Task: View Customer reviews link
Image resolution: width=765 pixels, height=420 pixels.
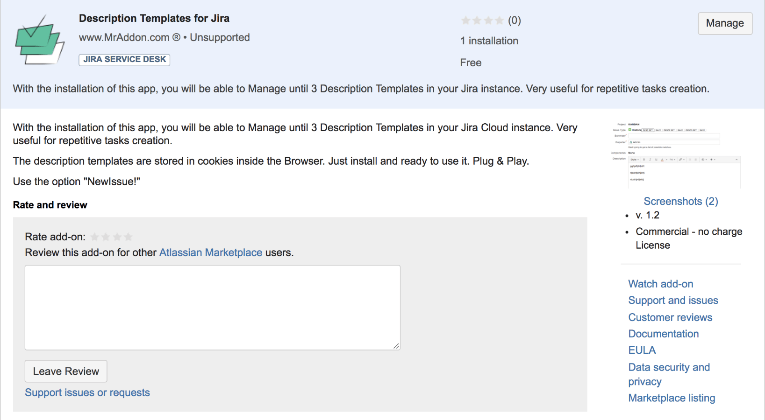Action: tap(670, 317)
